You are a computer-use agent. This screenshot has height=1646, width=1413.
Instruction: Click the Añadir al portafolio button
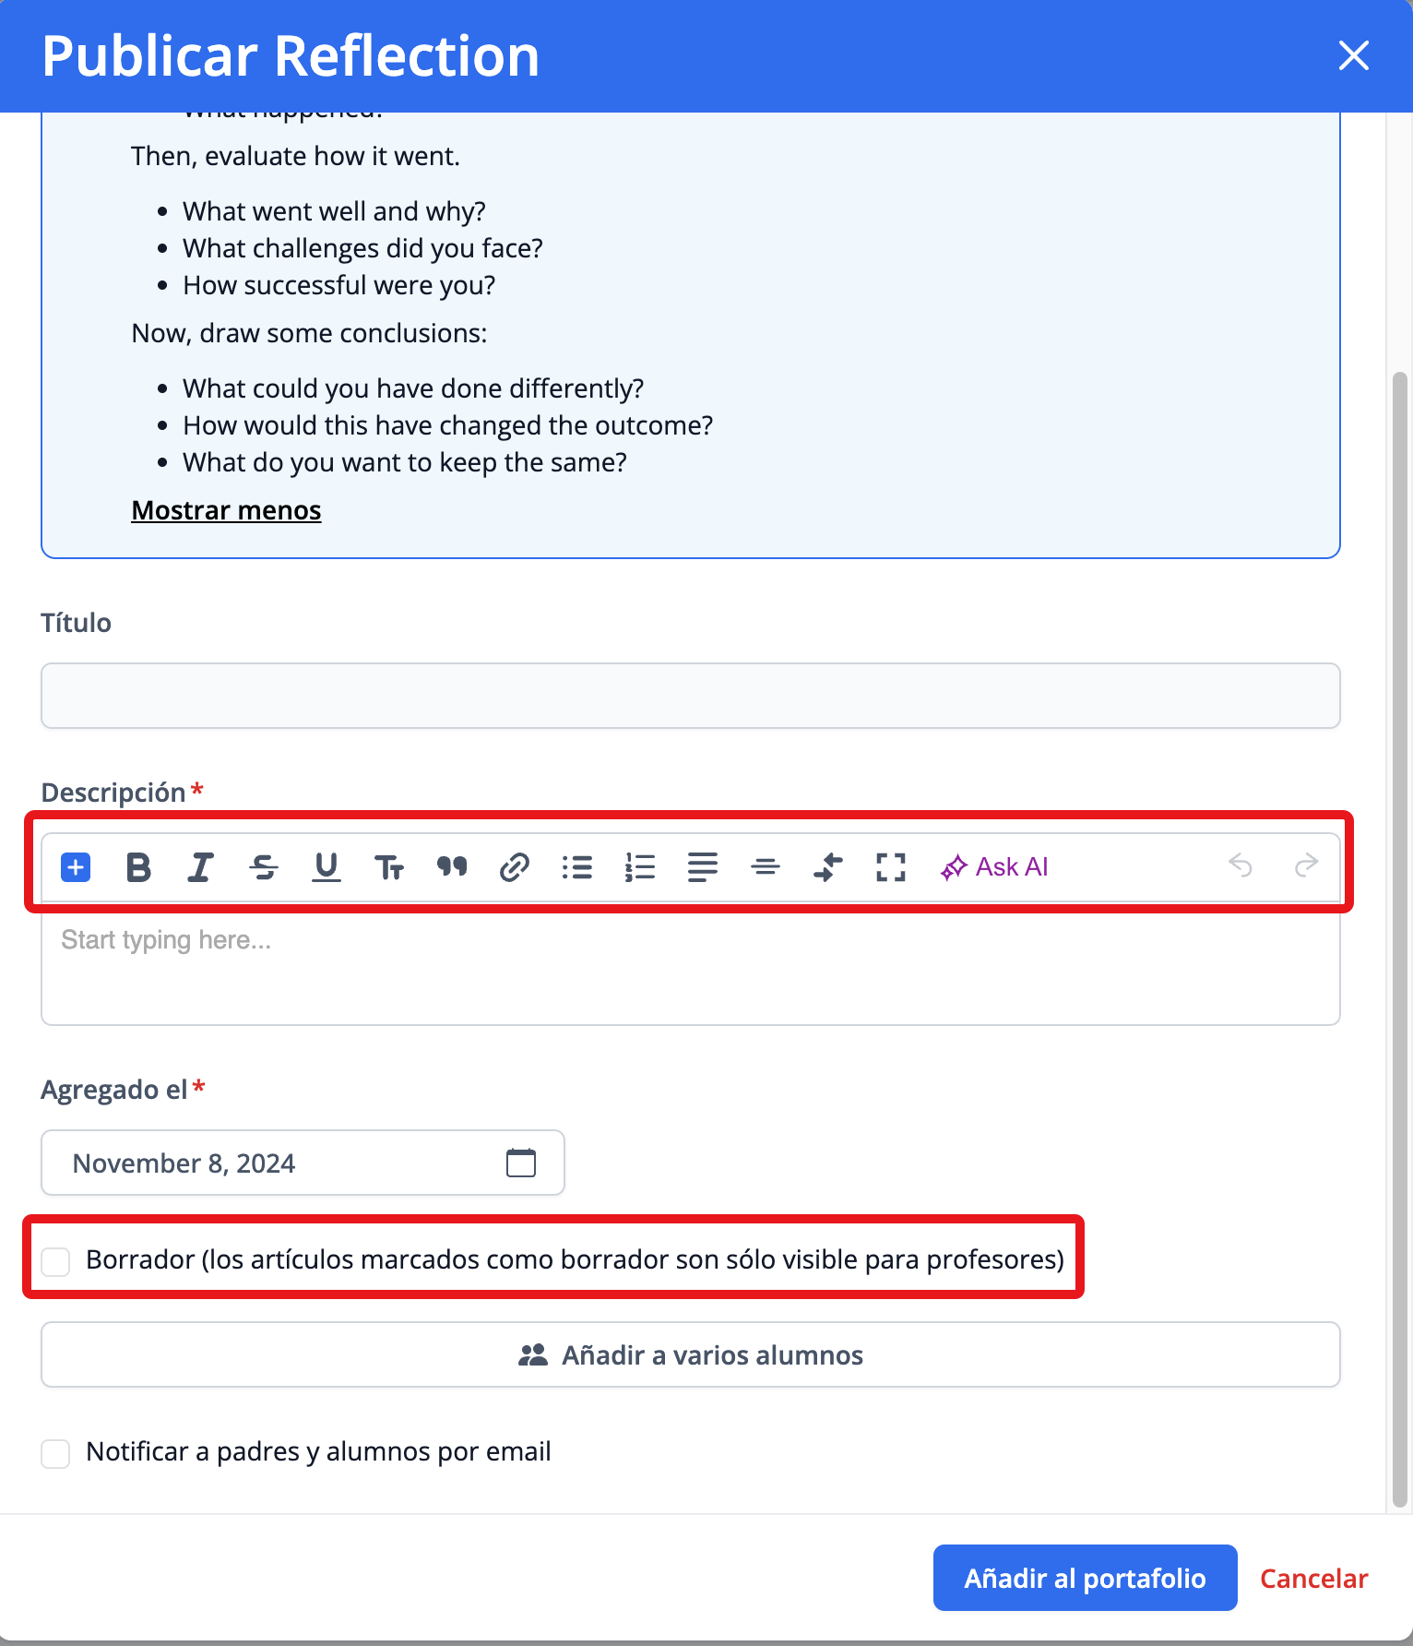pos(1085,1578)
